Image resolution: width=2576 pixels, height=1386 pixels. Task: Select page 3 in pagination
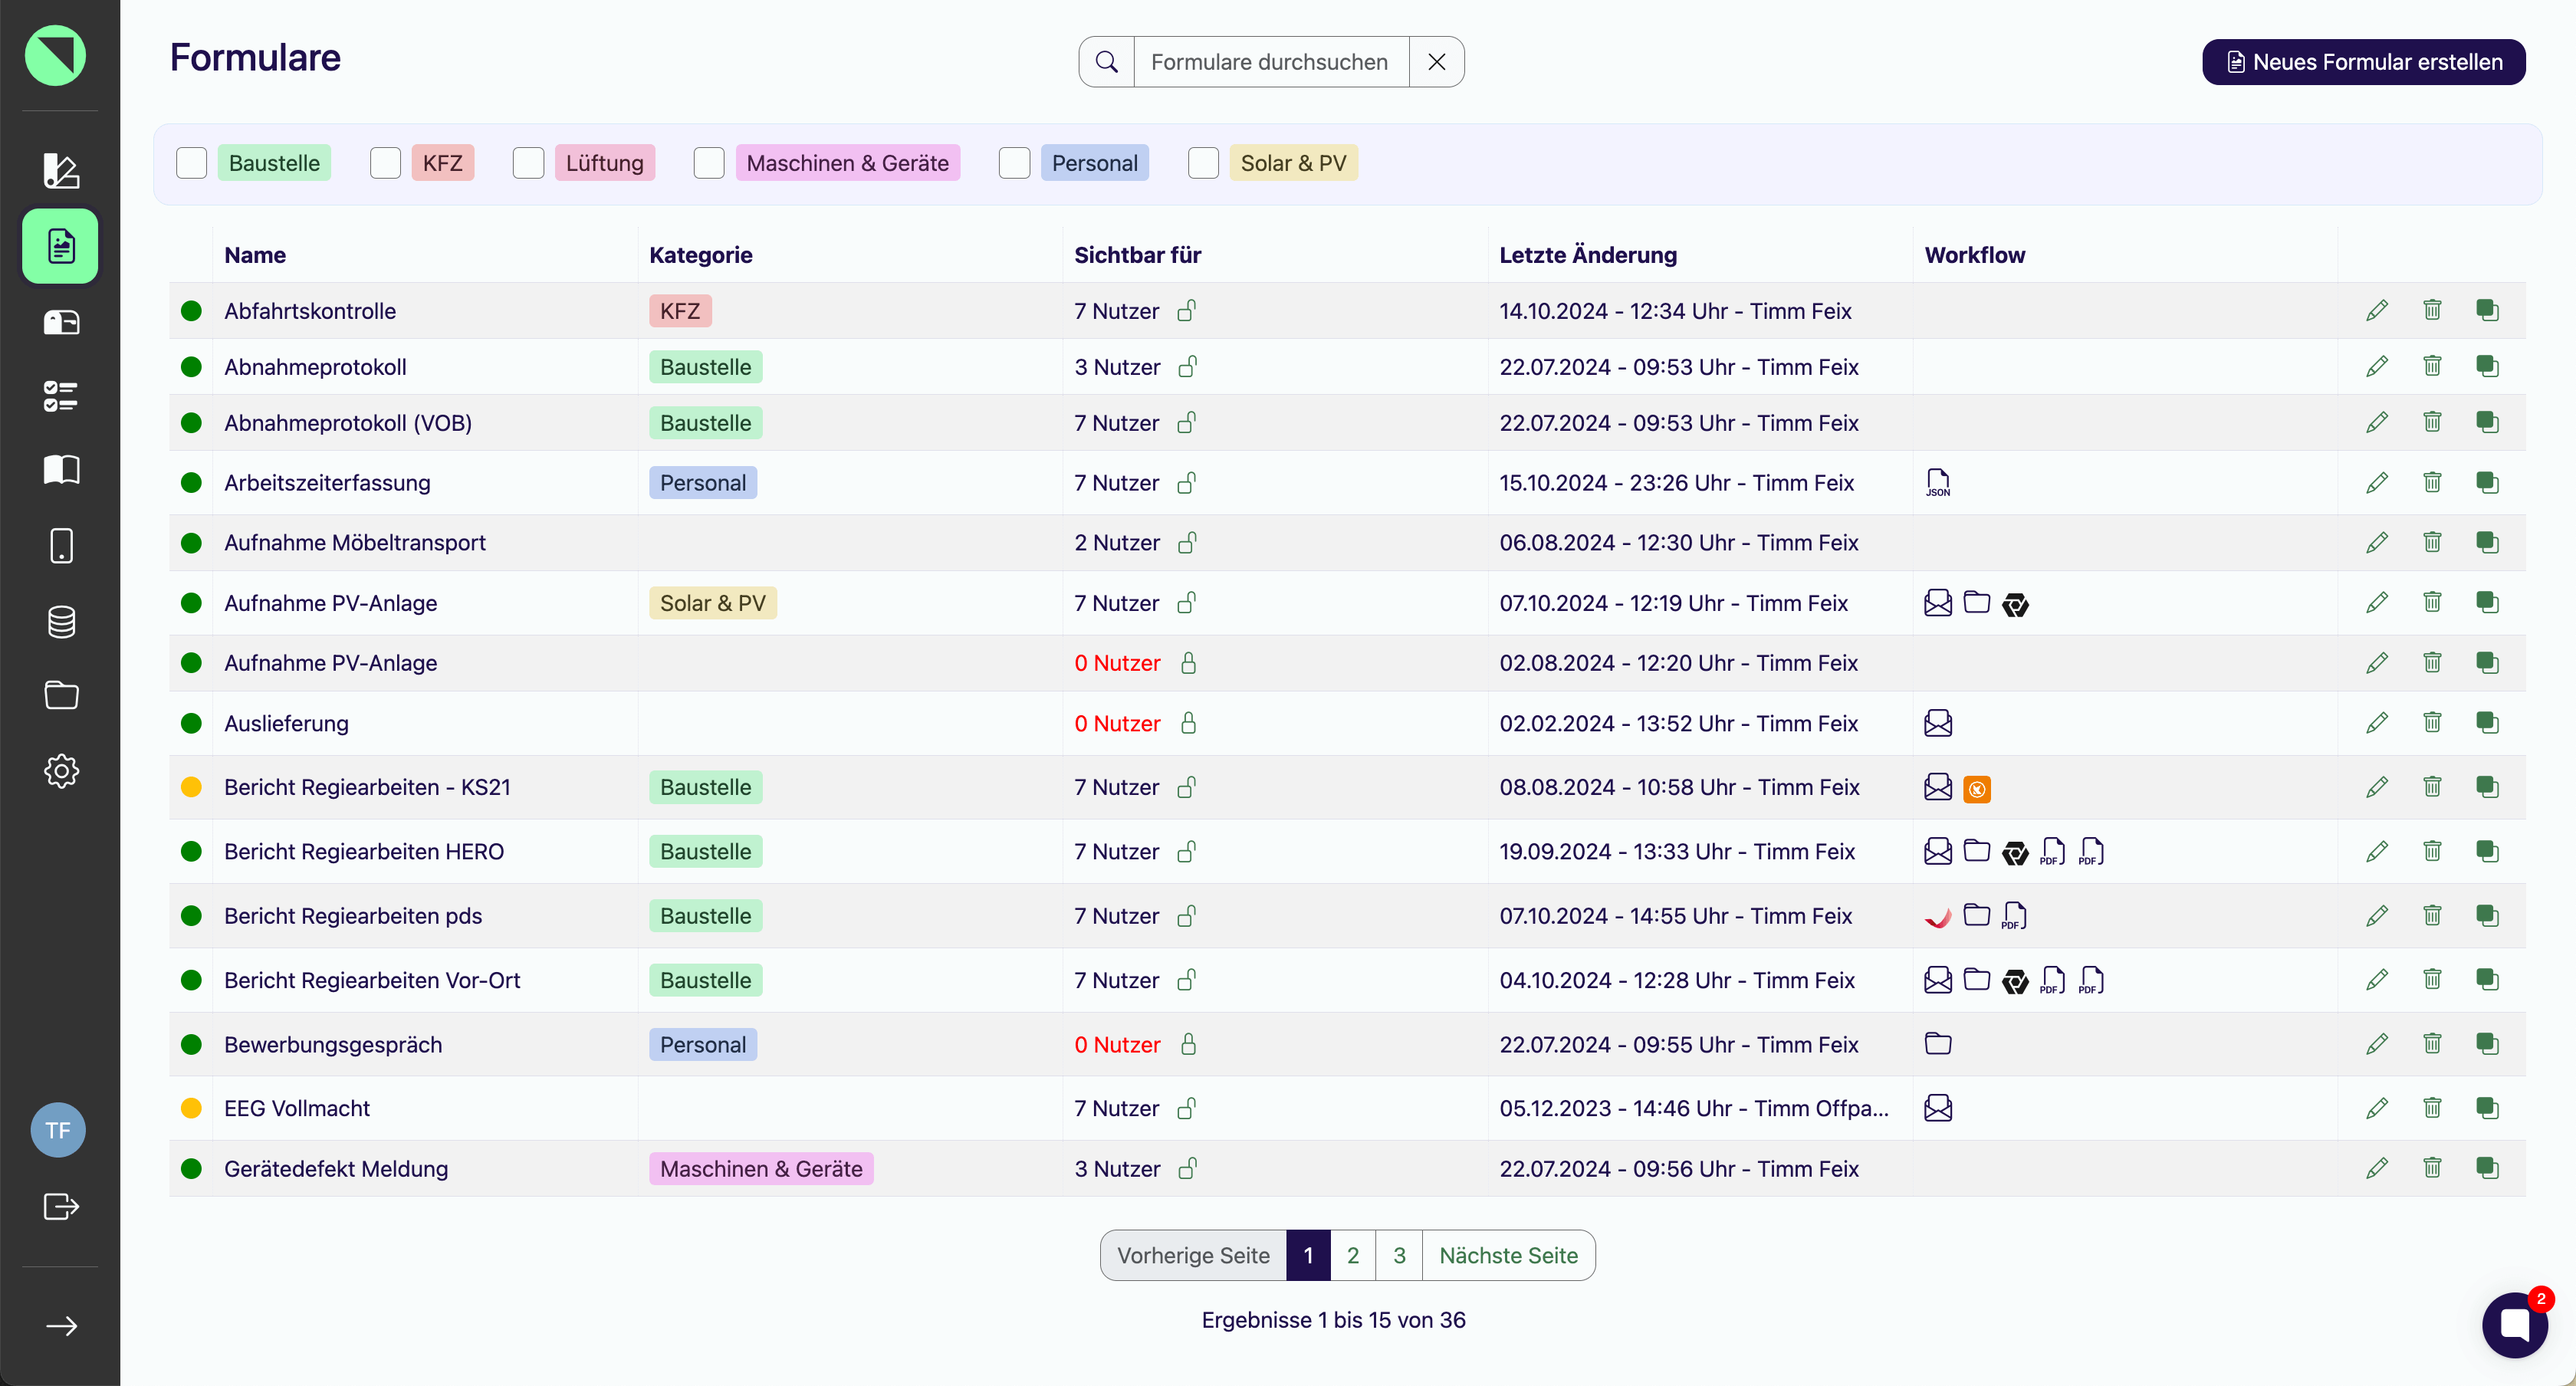(x=1399, y=1255)
